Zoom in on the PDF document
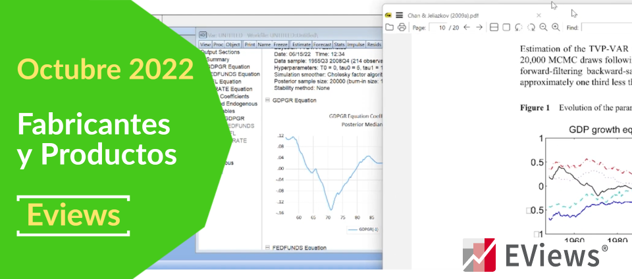This screenshot has height=279, width=632. coord(556,28)
